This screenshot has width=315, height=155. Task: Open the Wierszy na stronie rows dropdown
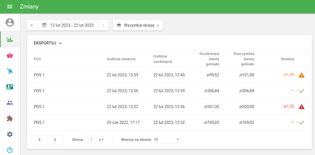(x=166, y=139)
